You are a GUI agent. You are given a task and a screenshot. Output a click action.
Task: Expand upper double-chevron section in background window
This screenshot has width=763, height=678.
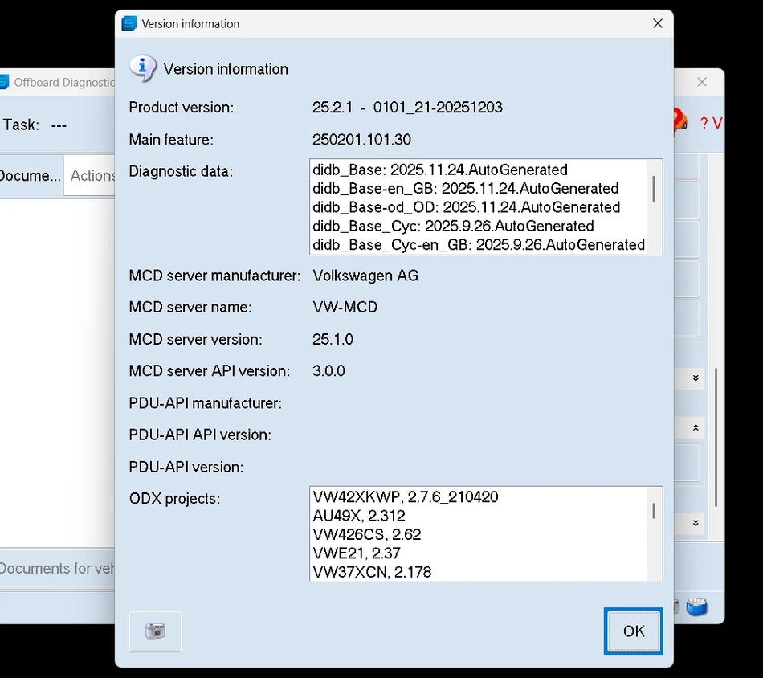coord(696,378)
